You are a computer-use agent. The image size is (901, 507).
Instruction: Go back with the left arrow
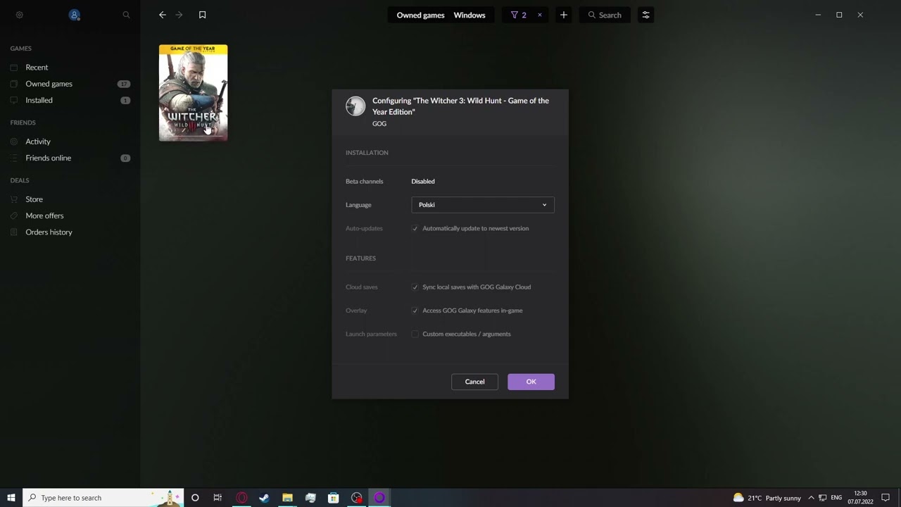[163, 15]
